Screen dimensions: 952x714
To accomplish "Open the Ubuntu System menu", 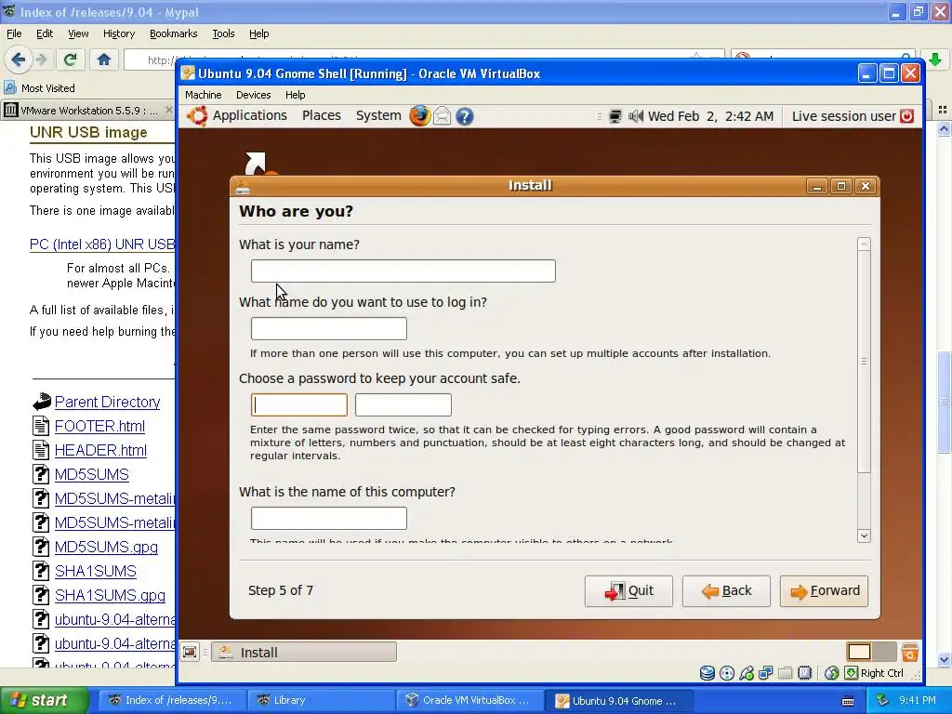I will [x=378, y=115].
